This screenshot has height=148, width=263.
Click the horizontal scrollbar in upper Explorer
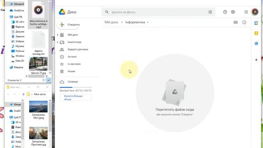(37, 76)
